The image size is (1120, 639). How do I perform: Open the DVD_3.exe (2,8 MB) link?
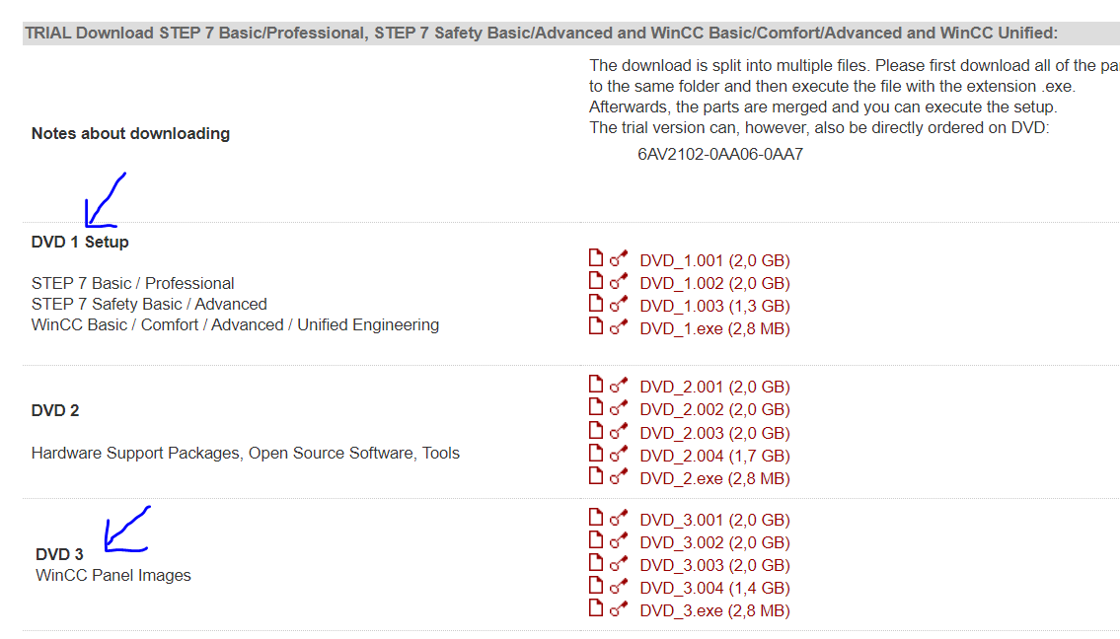click(x=714, y=611)
